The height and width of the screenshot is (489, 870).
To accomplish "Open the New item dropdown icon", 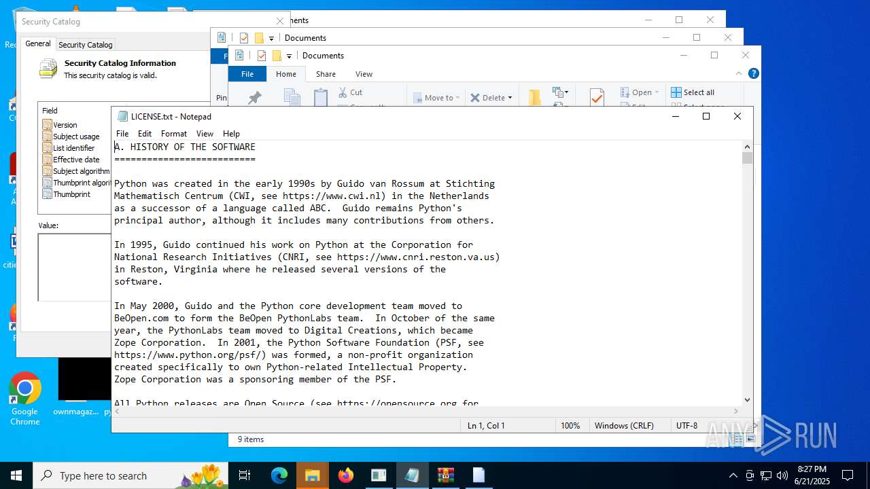I will point(560,92).
